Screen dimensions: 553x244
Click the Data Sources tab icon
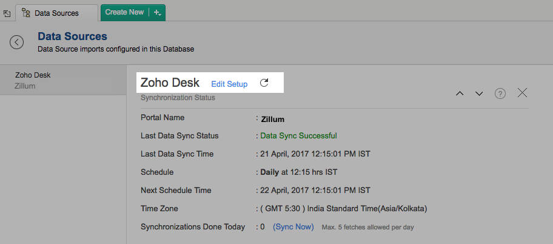[x=26, y=13]
